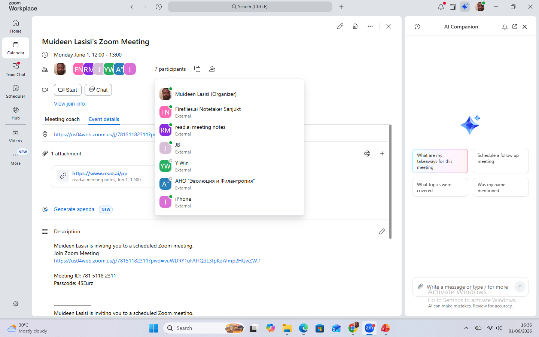Image resolution: width=539 pixels, height=337 pixels.
Task: Open more options ellipsis for the meeting
Action: (x=370, y=26)
